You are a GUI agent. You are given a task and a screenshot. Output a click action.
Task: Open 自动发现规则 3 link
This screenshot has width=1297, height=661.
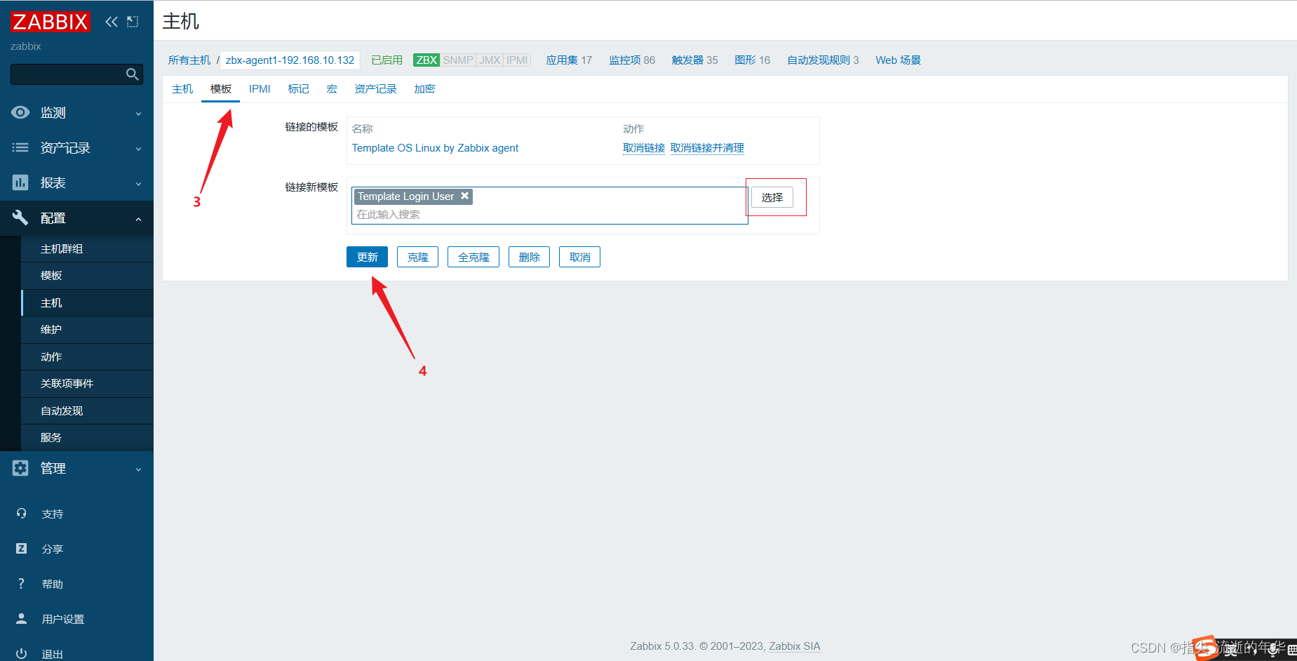823,60
